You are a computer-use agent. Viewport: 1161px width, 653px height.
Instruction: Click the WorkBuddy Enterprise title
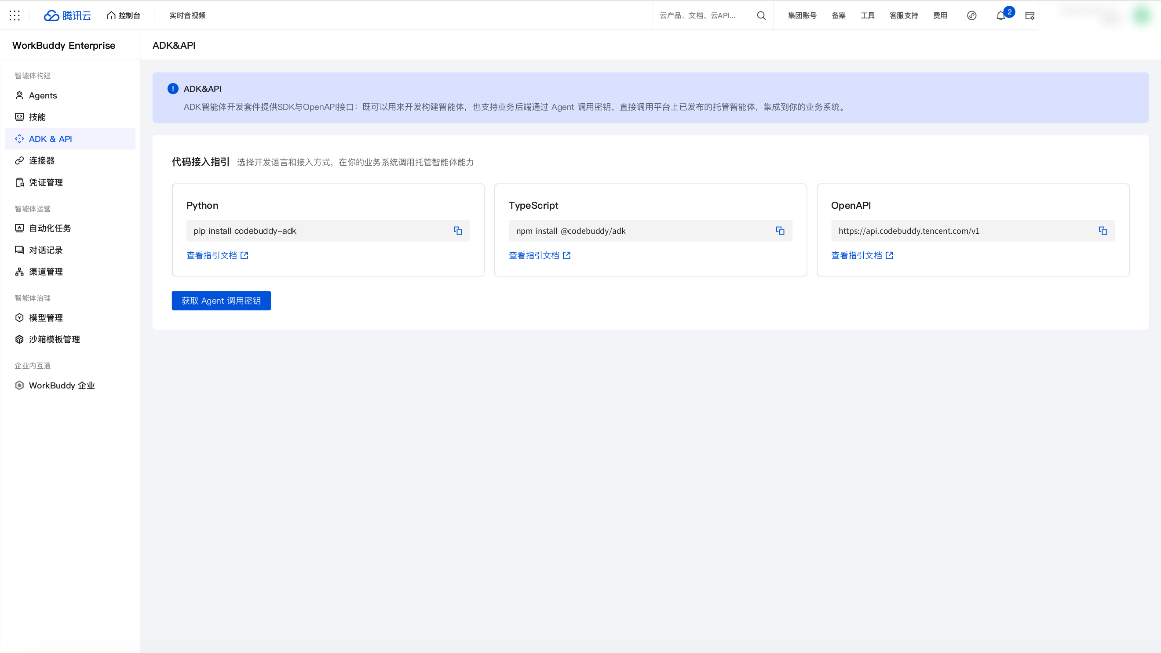point(64,46)
